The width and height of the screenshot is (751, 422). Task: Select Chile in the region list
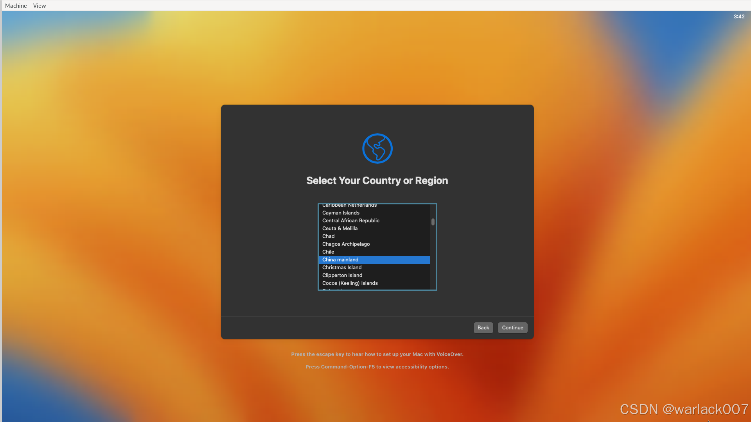click(374, 252)
